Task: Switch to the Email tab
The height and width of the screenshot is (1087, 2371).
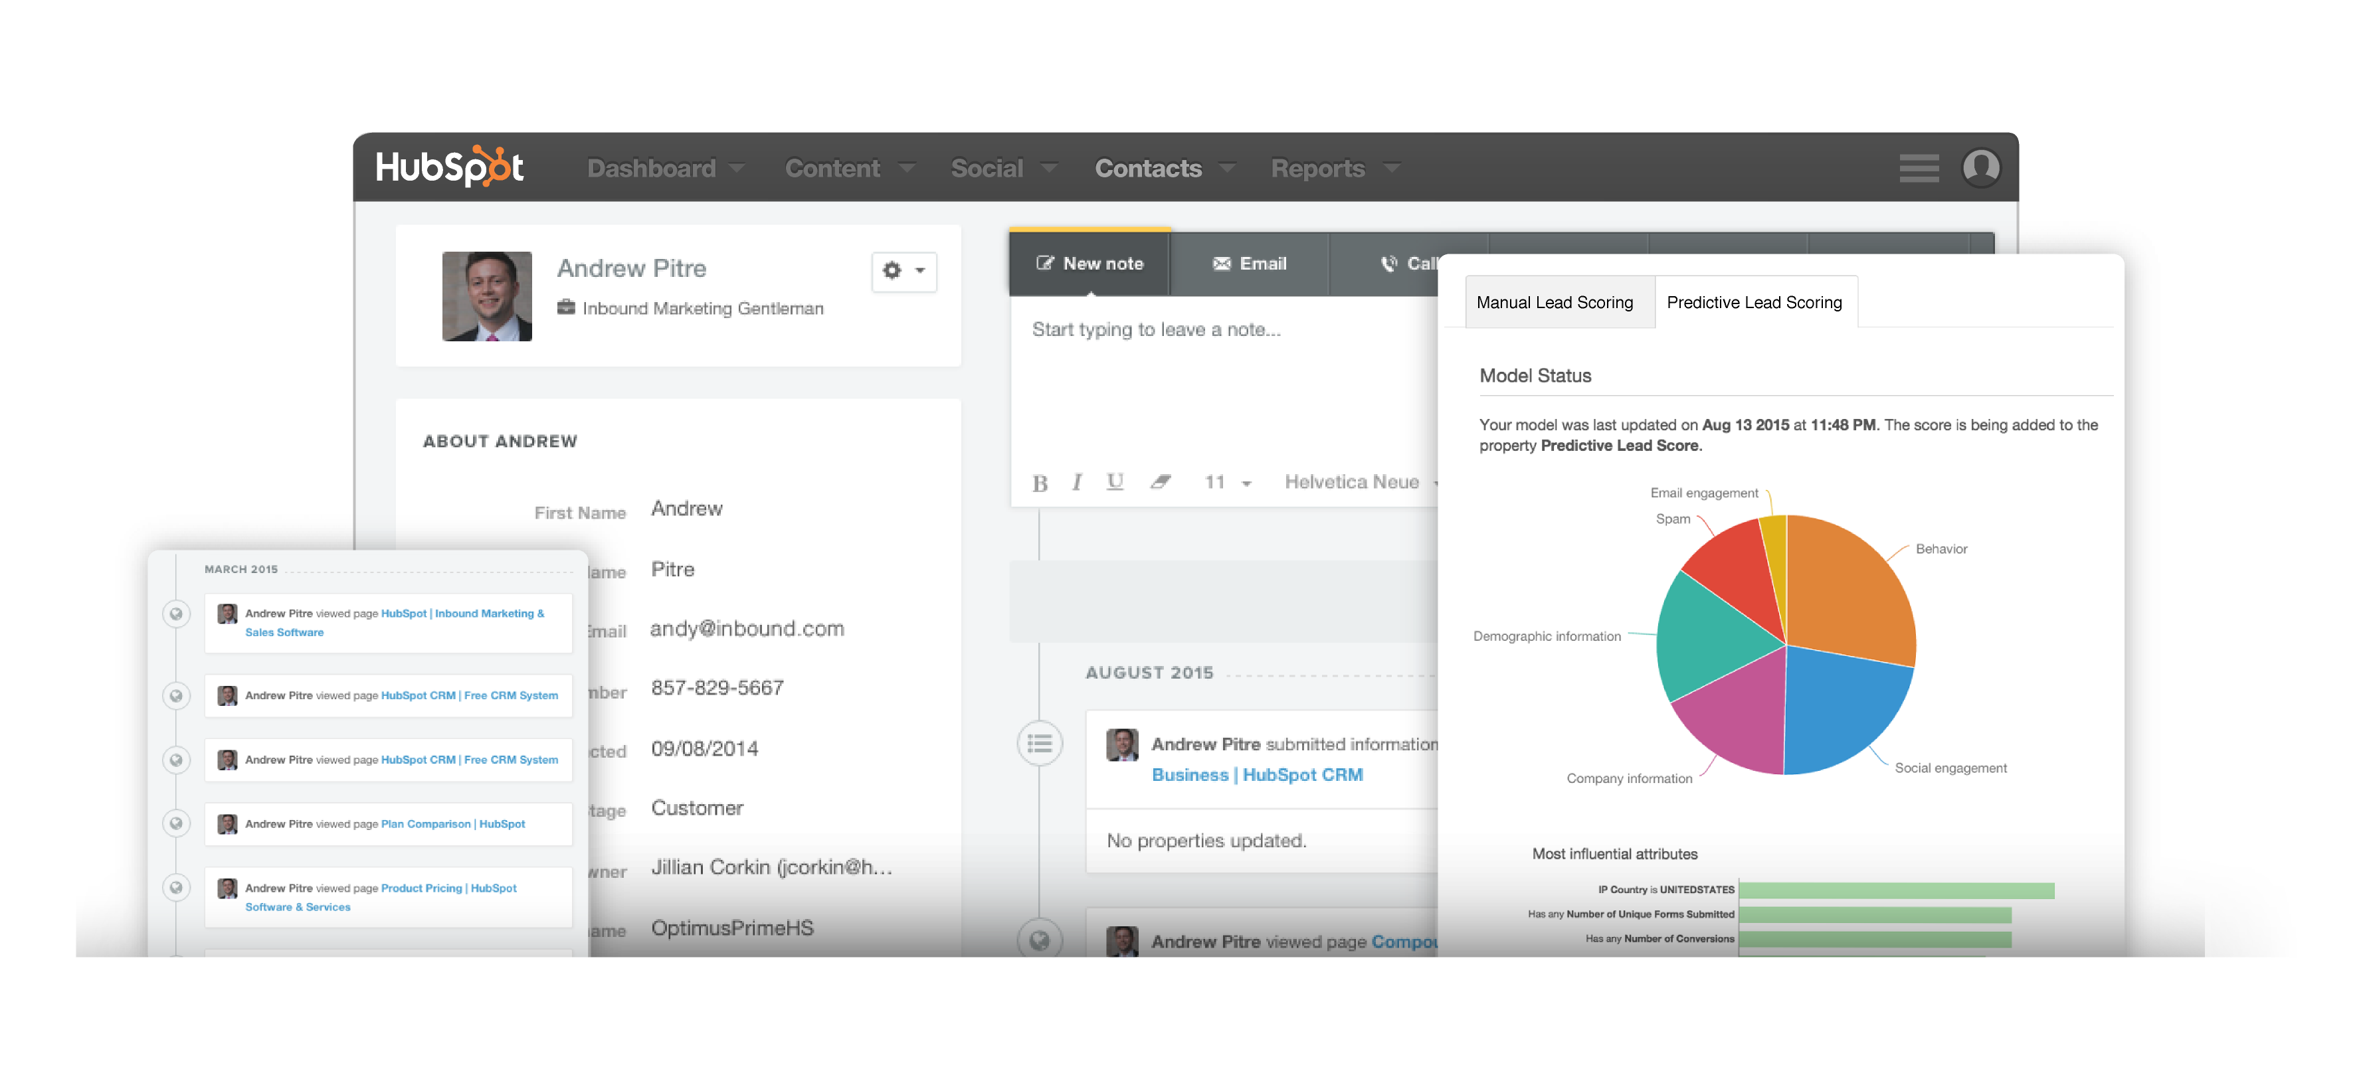Action: [1249, 264]
